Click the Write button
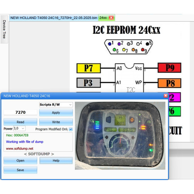 coord(56,122)
